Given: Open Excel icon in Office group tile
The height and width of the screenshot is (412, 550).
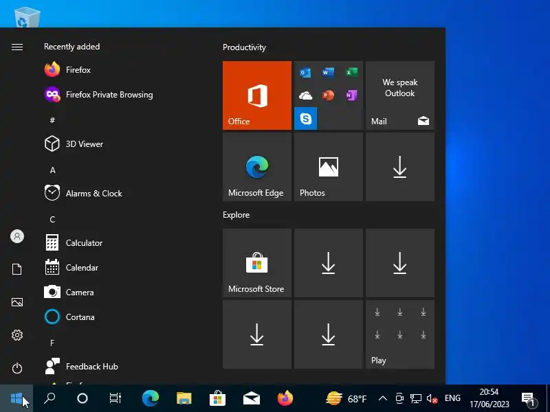Looking at the screenshot, I should pyautogui.click(x=351, y=72).
